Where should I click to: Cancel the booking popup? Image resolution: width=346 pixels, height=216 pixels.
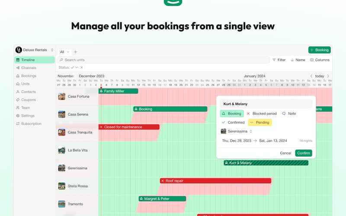coord(285,153)
